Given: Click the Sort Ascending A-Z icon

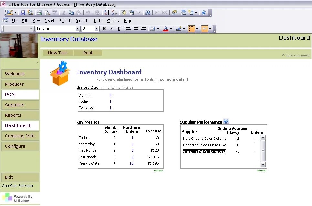Looking at the screenshot, I should (x=107, y=13).
